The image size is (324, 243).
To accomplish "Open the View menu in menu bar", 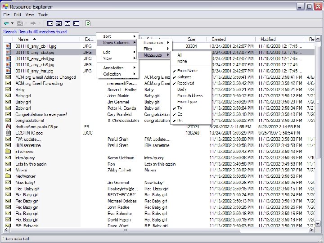I will pos(30,15).
